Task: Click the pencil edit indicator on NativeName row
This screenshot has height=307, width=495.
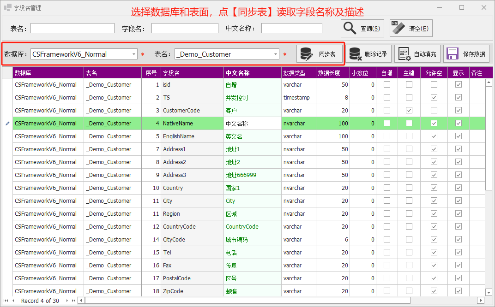Action: [7, 123]
